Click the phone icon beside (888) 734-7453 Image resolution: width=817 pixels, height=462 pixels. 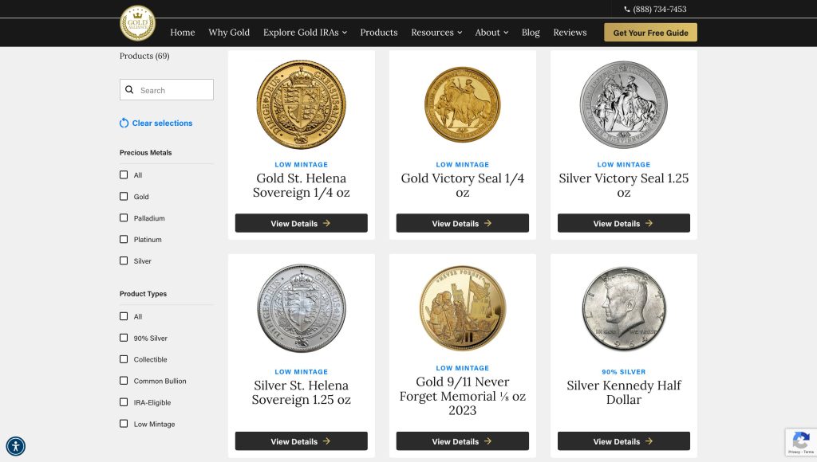click(627, 10)
